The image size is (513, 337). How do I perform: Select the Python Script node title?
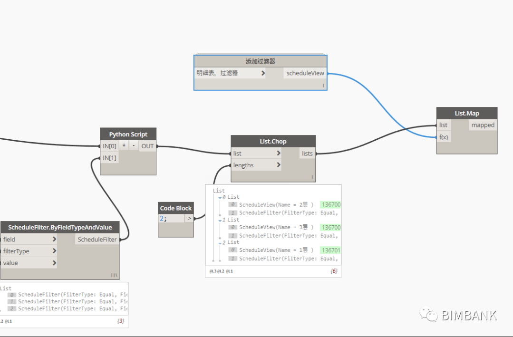(x=128, y=134)
